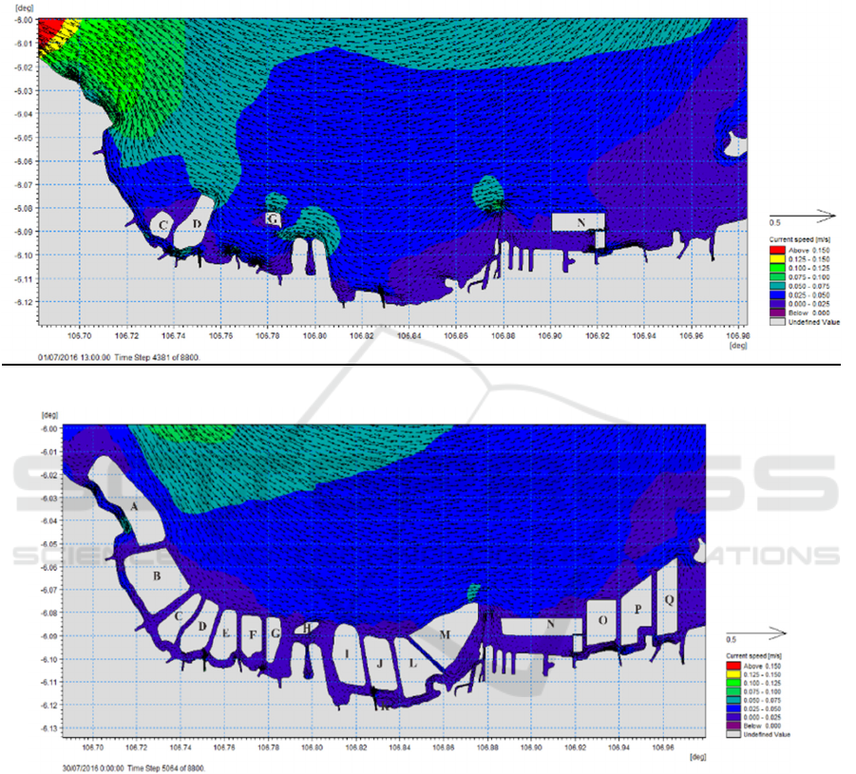This screenshot has width=856, height=774.
Task: Select island O in the bottom map
Action: tap(602, 619)
